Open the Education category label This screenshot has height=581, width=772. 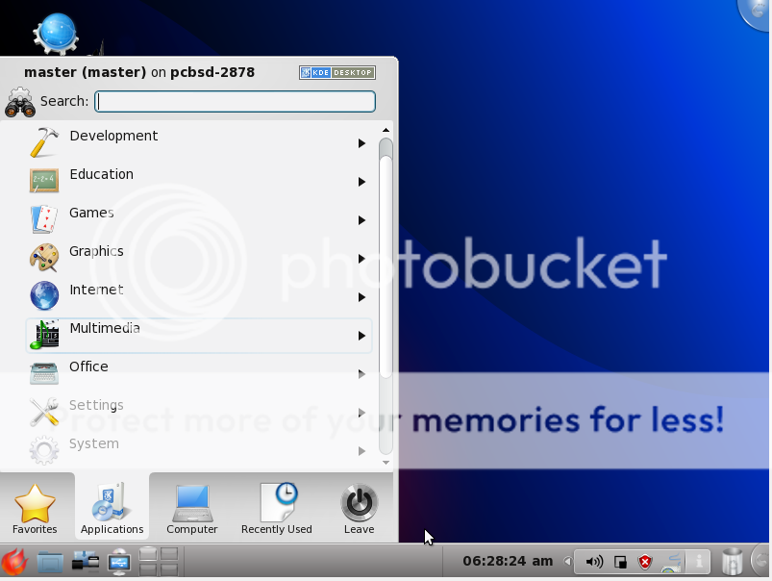pos(101,174)
